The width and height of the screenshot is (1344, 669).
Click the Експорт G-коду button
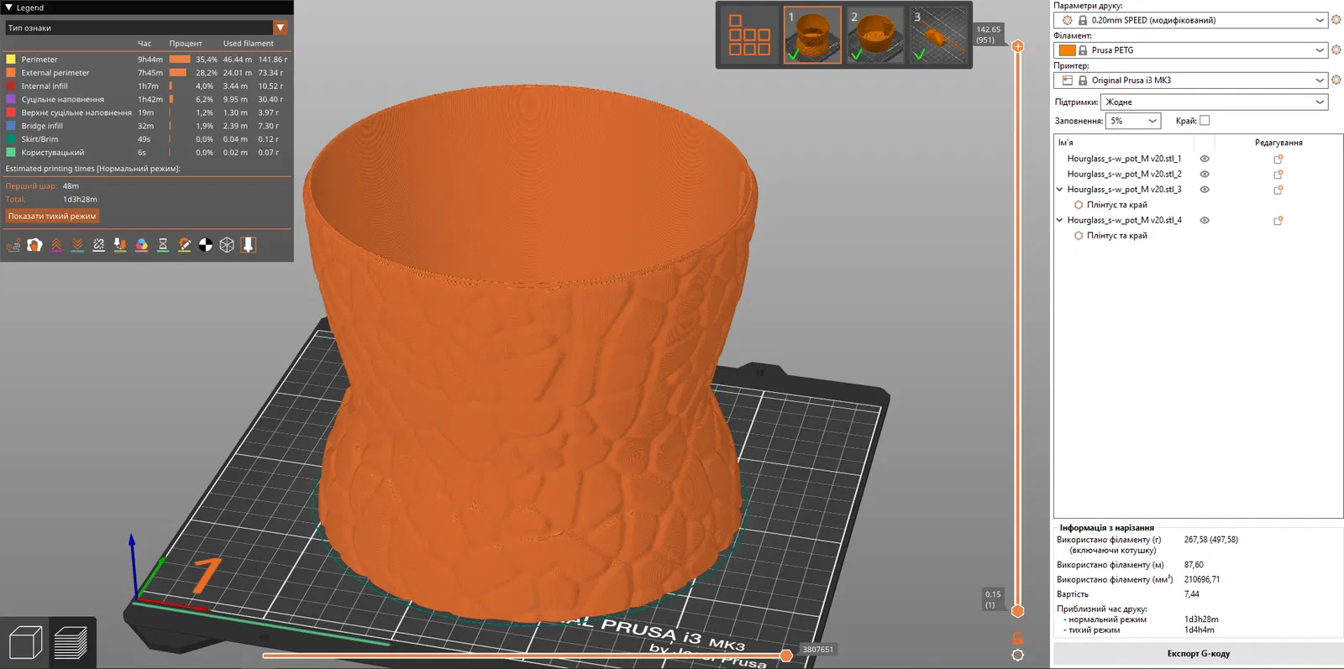(x=1198, y=654)
